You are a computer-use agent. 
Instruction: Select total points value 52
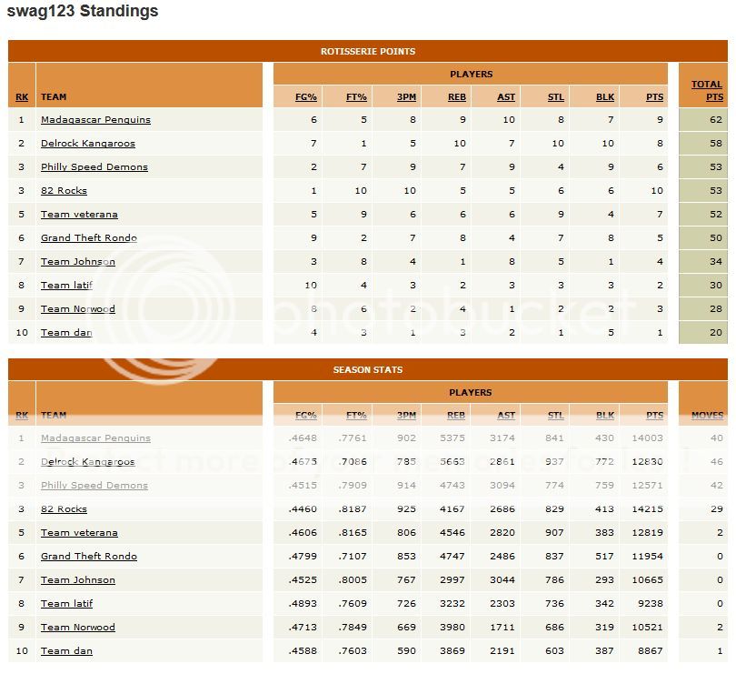[x=716, y=215]
